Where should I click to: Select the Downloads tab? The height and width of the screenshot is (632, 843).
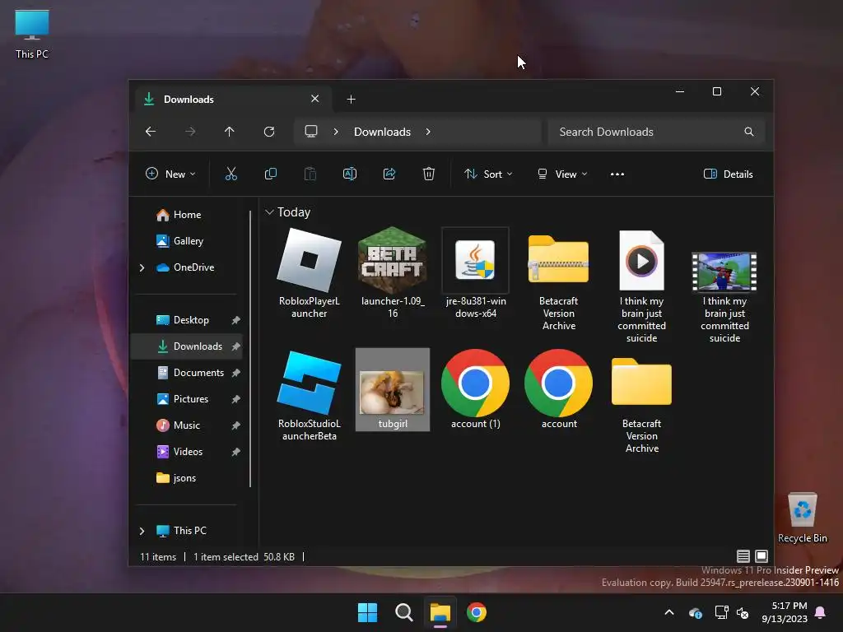click(231, 99)
